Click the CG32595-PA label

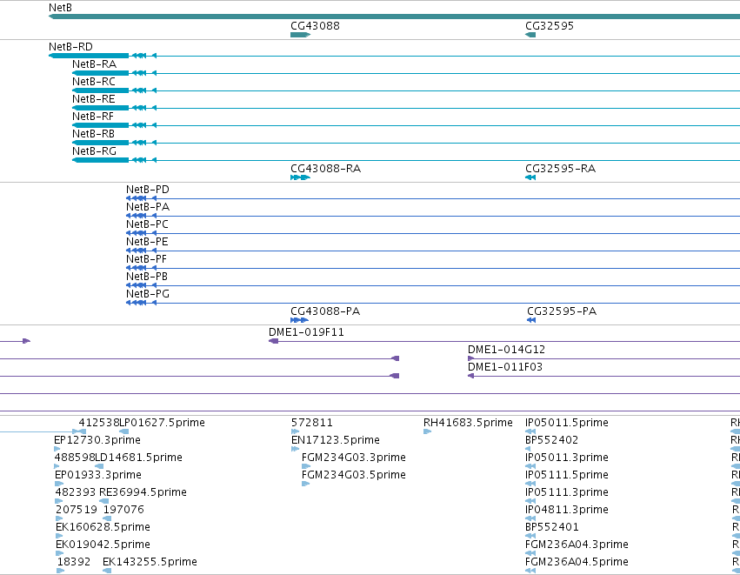[x=562, y=311]
